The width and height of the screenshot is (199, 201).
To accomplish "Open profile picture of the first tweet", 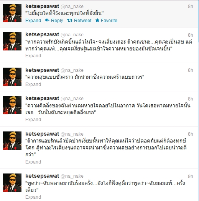I will (12, 13).
